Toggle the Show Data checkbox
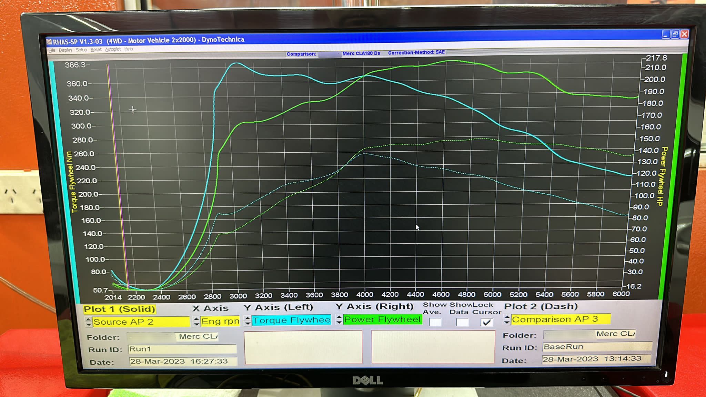The width and height of the screenshot is (706, 397). click(x=462, y=322)
